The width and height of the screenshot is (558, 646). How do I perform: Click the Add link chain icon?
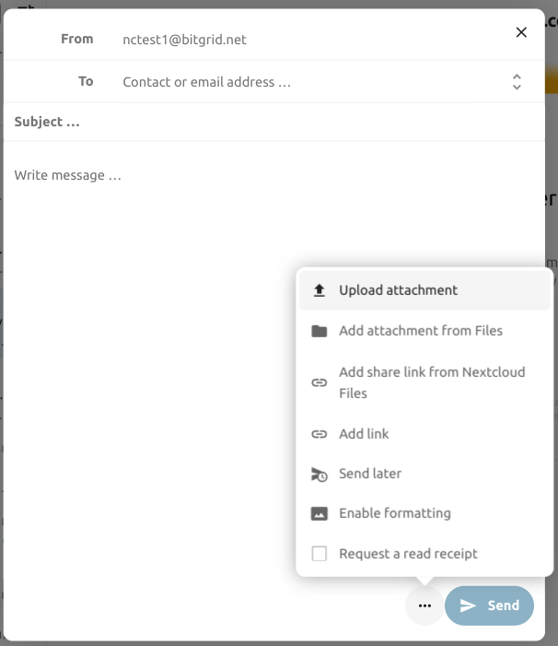pos(320,434)
